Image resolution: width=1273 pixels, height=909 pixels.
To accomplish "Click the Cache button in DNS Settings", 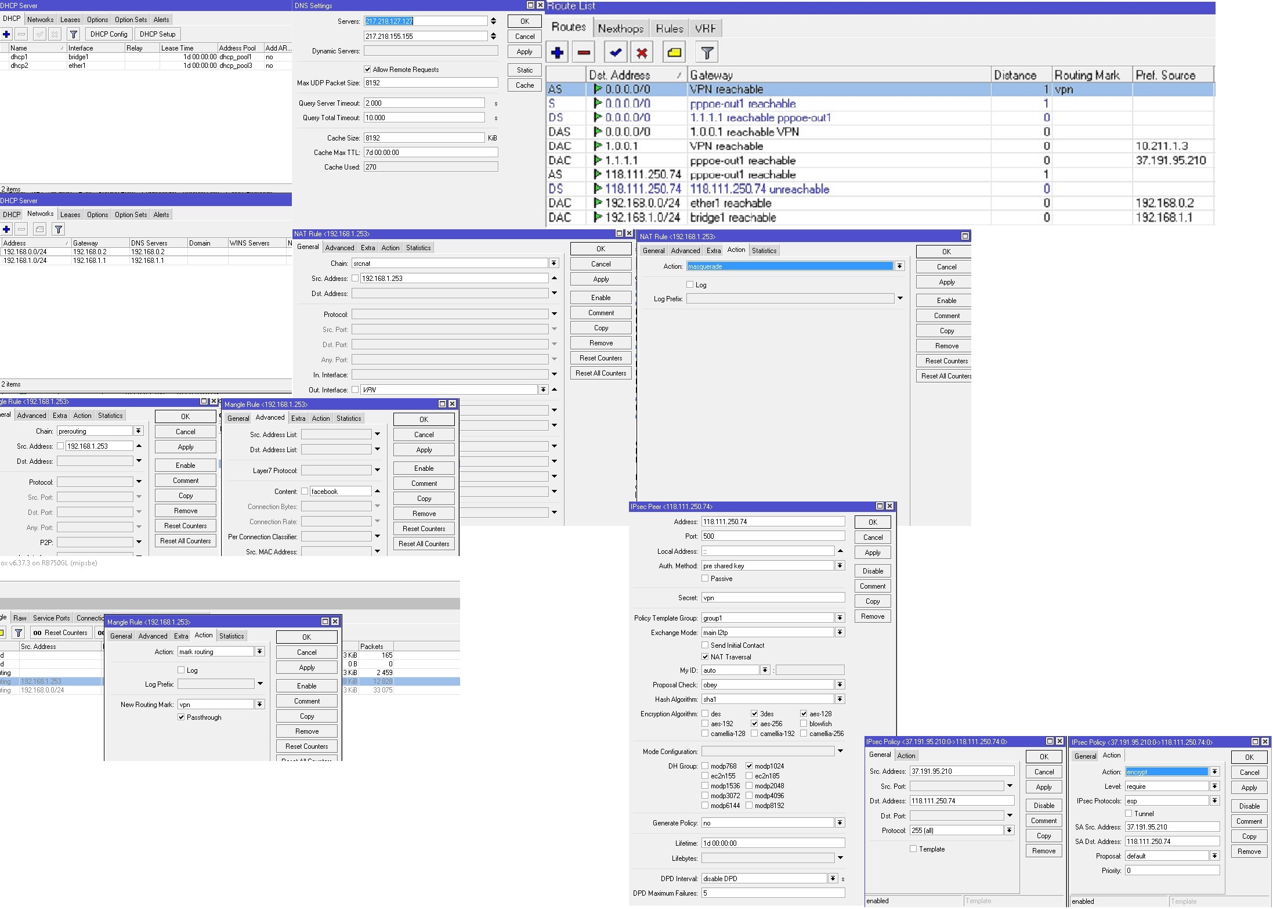I will (x=525, y=85).
